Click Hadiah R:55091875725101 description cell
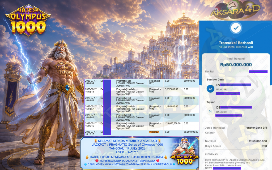This screenshot has height=170, width=272. [x=130, y=126]
